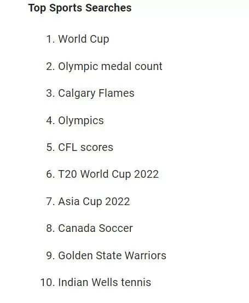Select 'Canada Soccer' in the list

click(96, 228)
